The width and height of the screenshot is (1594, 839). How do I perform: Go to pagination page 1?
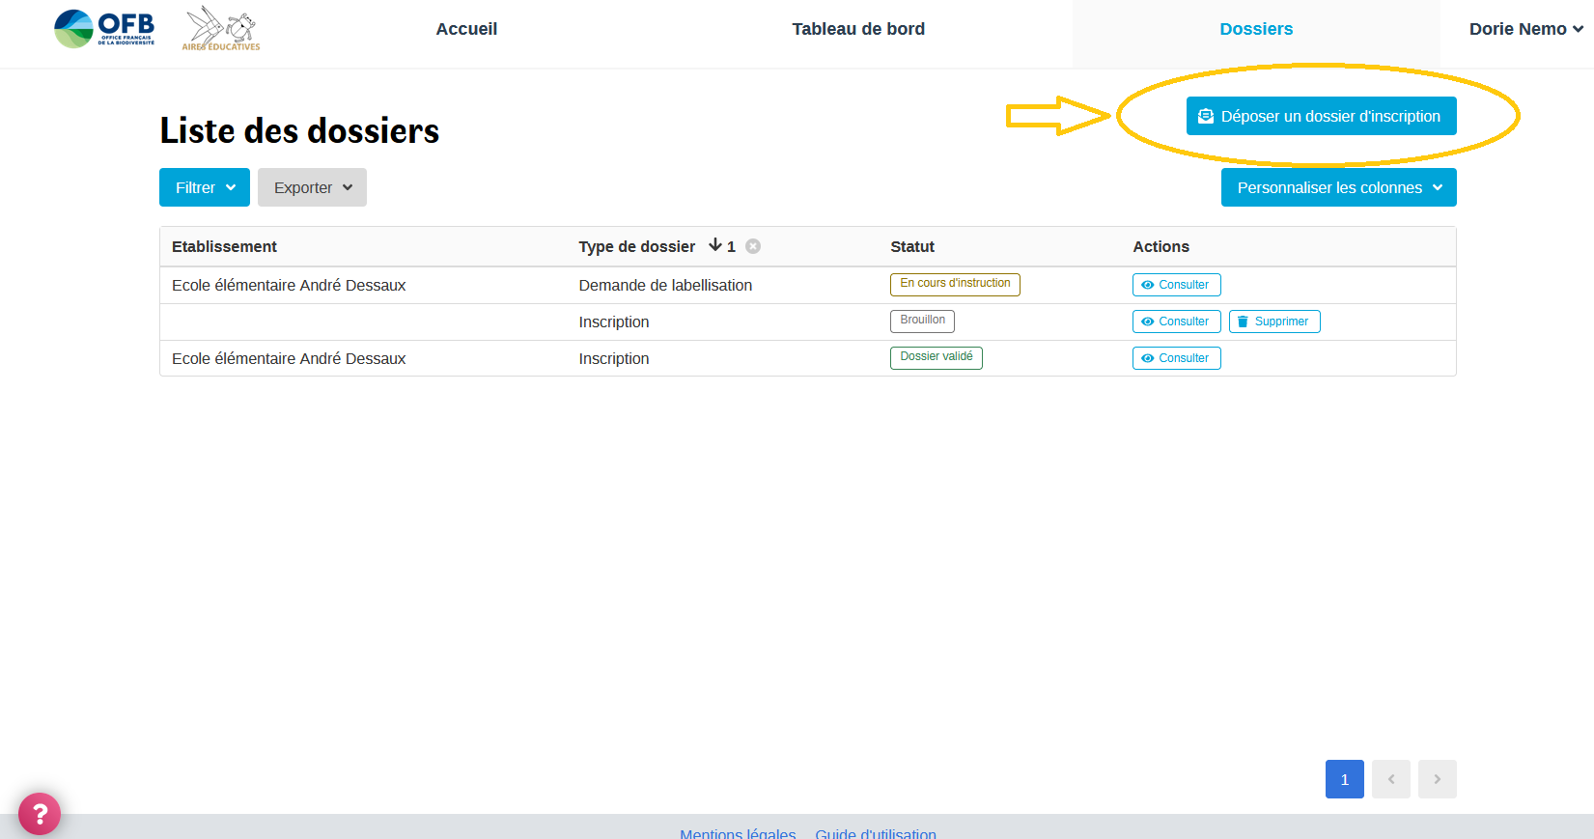click(x=1344, y=779)
